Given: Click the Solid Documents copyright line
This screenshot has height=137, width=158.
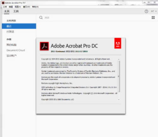Looking at the screenshot, I should tap(58, 99).
